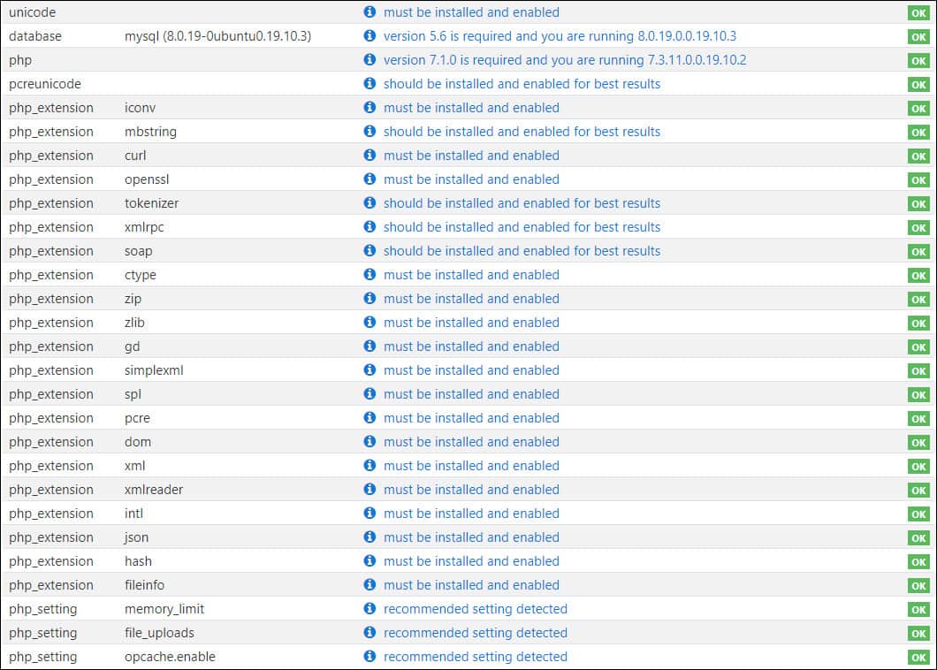Image resolution: width=937 pixels, height=670 pixels.
Task: Click the info icon for the openssl extension
Action: click(x=370, y=179)
